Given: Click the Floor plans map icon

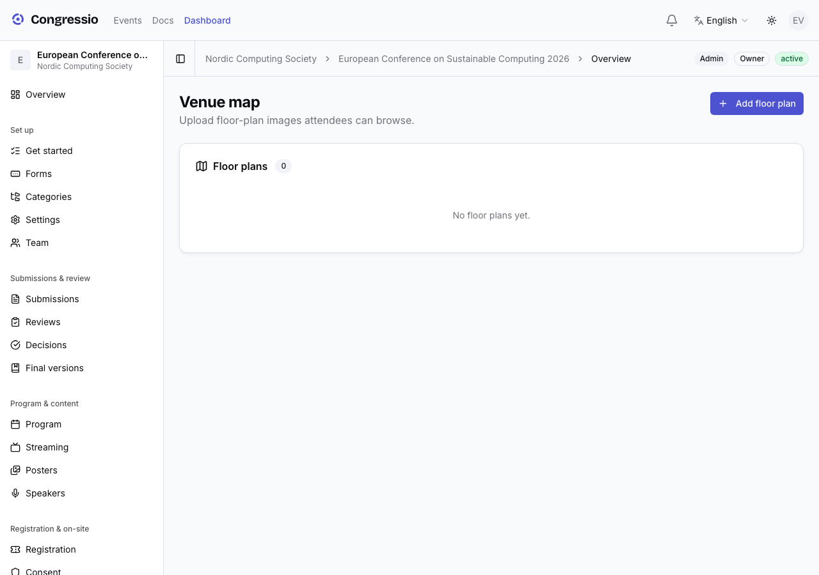Looking at the screenshot, I should pyautogui.click(x=202, y=166).
